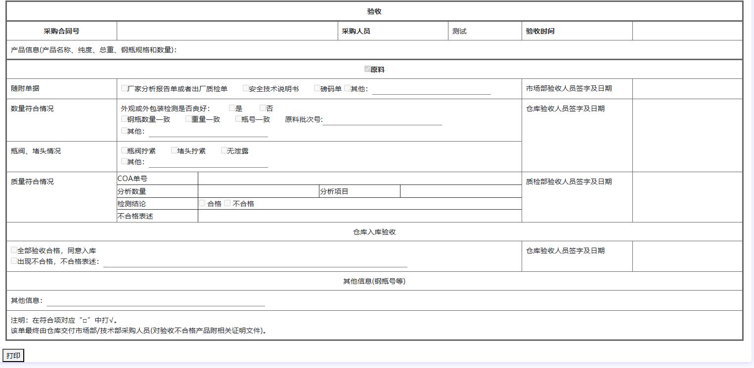
Task: Check the 厂家分析报告单或者出厂质检单 checkbox
Action: (x=124, y=88)
